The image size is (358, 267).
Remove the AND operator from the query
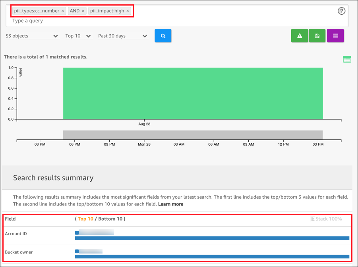82,11
